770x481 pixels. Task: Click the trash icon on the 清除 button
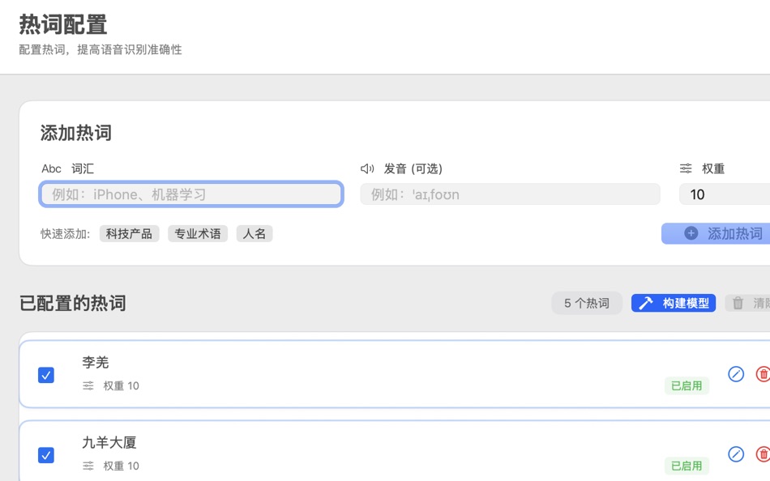[738, 303]
